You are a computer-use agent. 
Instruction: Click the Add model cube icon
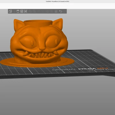pos(10,11)
